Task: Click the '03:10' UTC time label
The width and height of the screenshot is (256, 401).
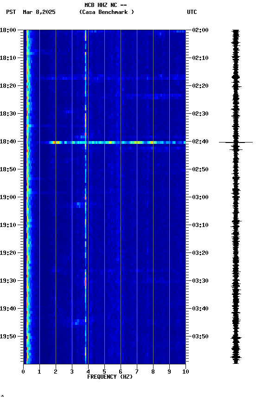Action: coord(200,225)
